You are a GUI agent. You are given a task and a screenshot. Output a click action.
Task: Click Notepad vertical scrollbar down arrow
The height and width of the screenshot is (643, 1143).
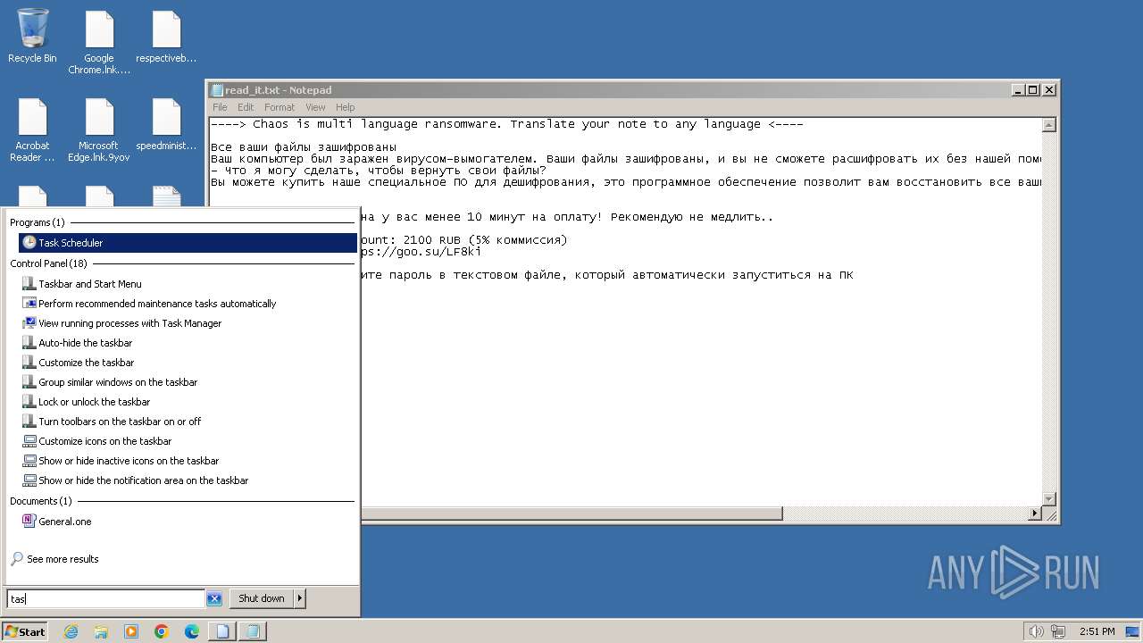(x=1049, y=499)
